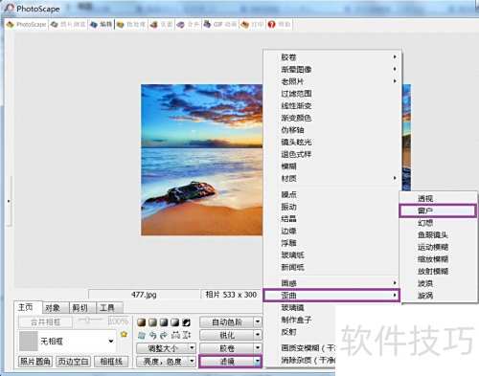Viewport: 479px width, 376px height.
Task: Choose 透视 perspective in submenu
Action: tap(438, 199)
